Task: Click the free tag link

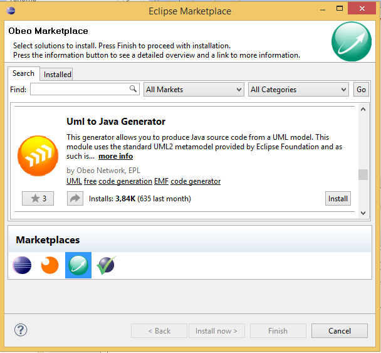Action: (90, 181)
